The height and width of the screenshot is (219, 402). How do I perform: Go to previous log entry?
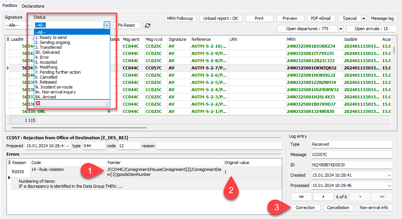tap(323, 196)
